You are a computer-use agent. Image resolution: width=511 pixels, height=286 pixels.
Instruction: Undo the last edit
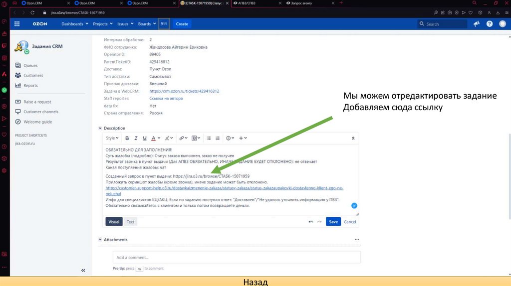(310, 222)
